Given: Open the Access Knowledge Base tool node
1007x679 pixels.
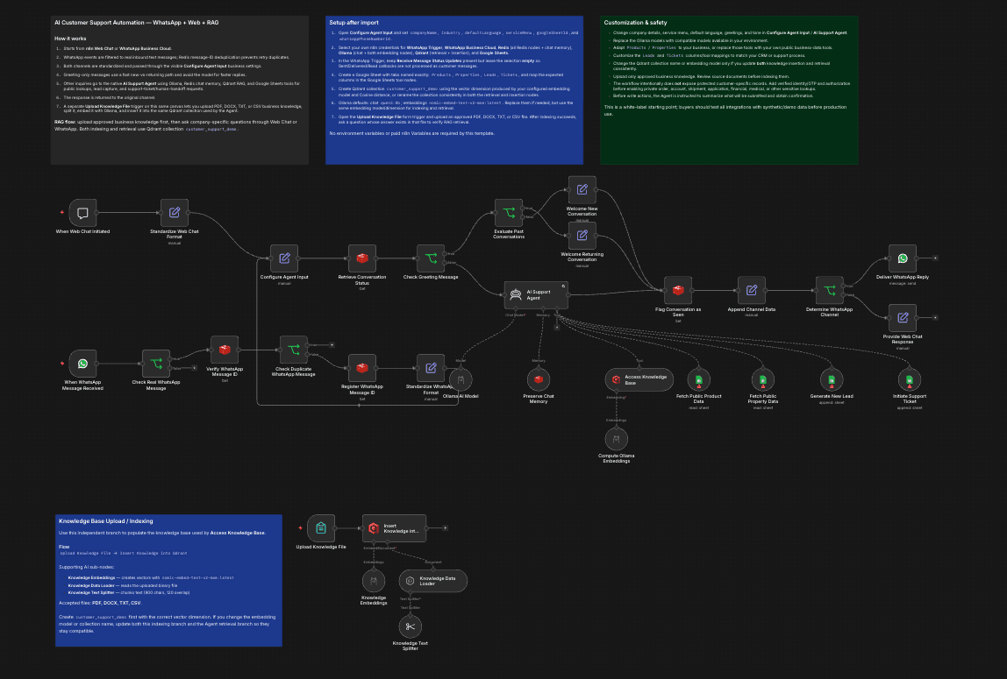Looking at the screenshot, I should coord(639,379).
